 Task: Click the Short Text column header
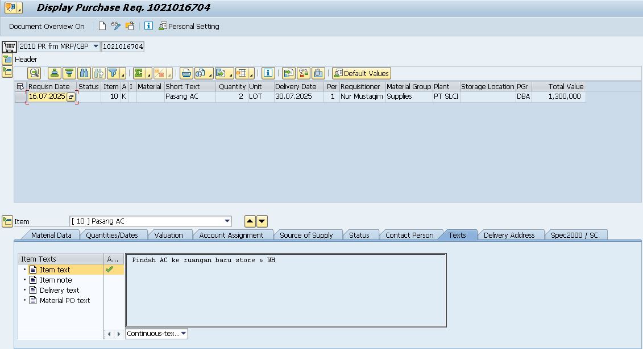pyautogui.click(x=190, y=86)
